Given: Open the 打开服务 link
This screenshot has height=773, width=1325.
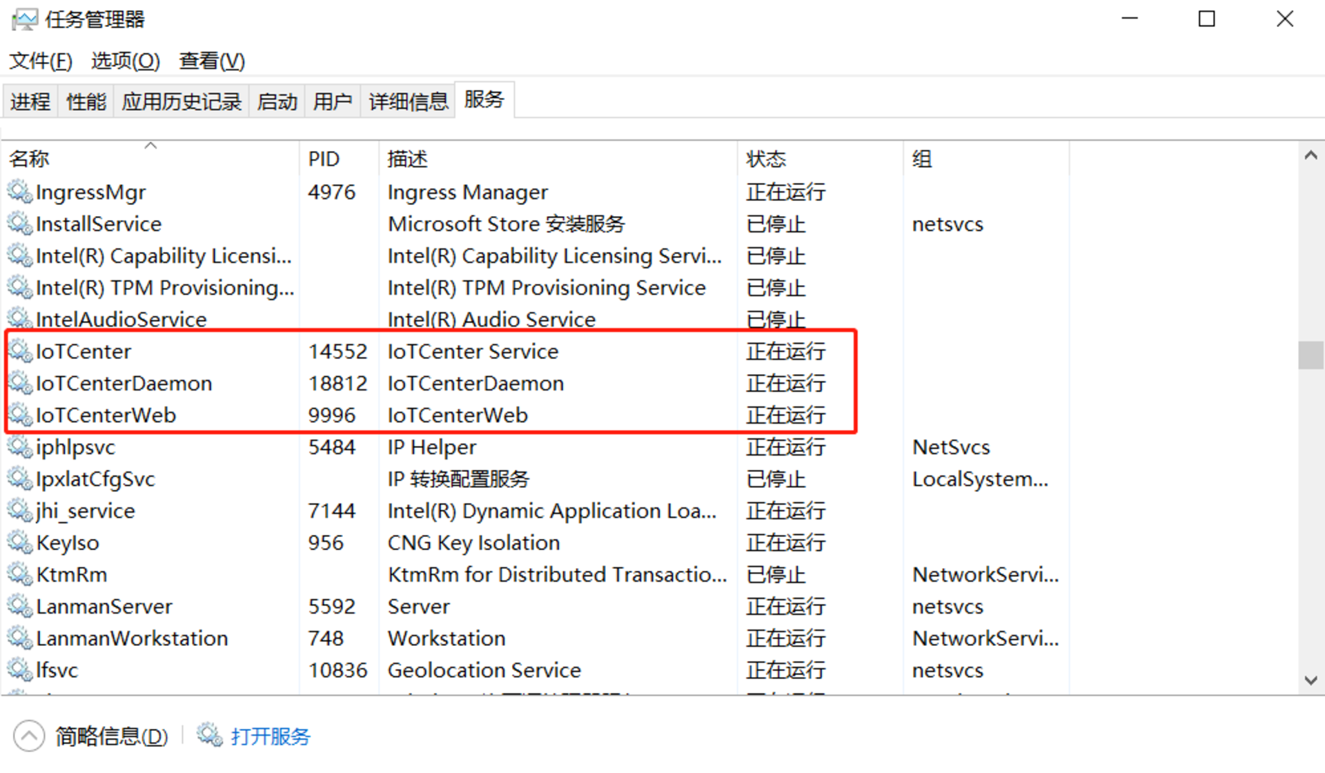Looking at the screenshot, I should click(x=271, y=736).
